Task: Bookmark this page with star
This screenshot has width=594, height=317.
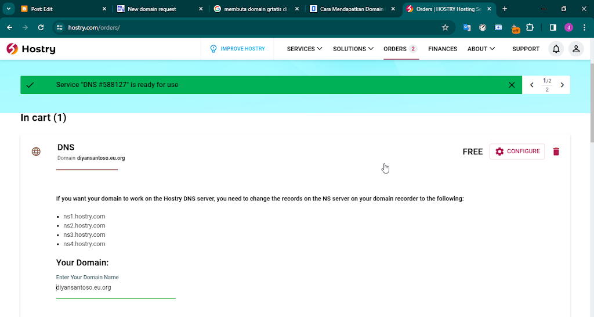Action: [445, 27]
